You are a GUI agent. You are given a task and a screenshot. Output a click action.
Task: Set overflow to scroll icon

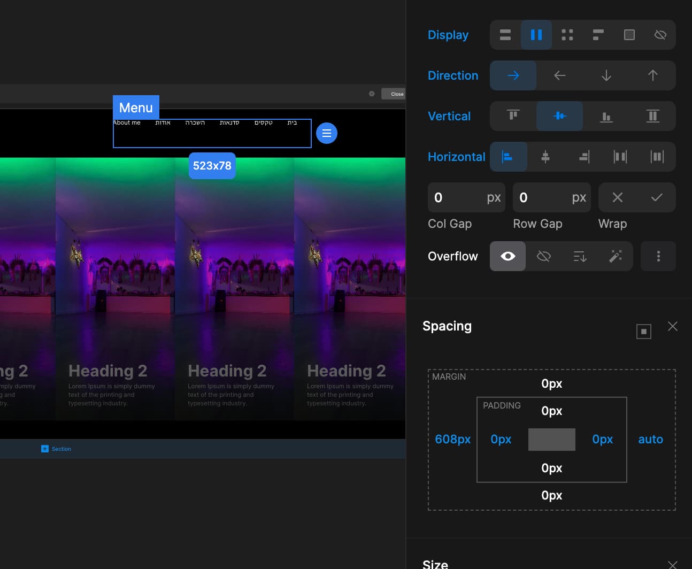tap(580, 256)
